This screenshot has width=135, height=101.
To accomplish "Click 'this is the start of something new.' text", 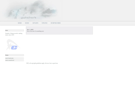I will click(x=35, y=31).
